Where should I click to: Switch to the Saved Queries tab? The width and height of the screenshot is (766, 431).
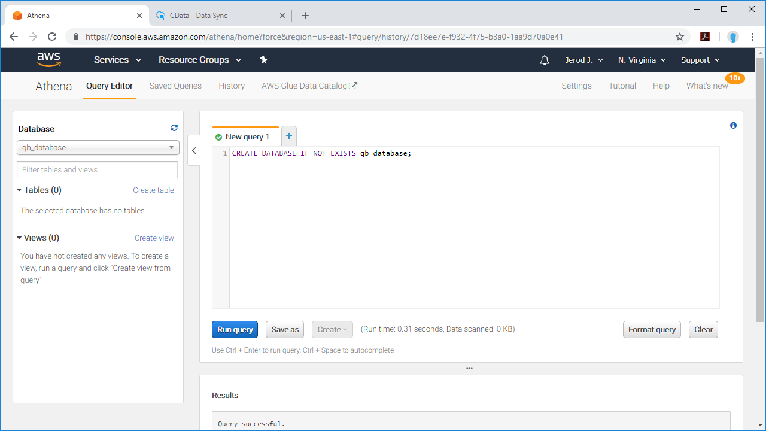(175, 86)
